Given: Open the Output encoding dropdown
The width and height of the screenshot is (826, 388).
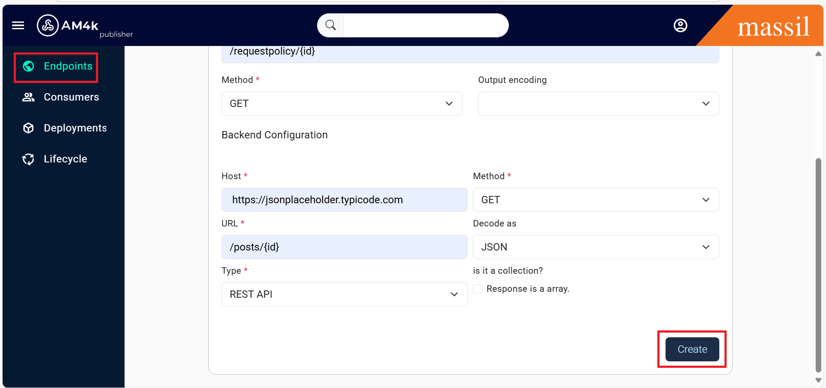Looking at the screenshot, I should (598, 104).
